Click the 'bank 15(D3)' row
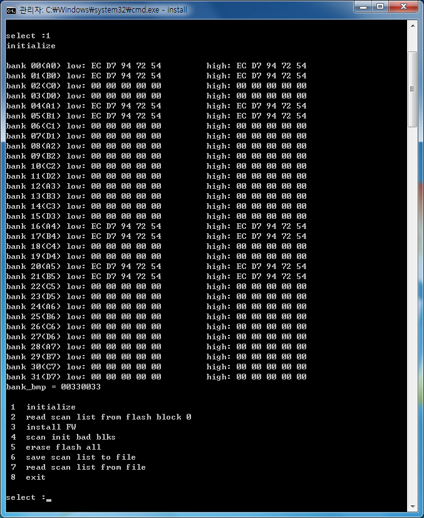Image resolution: width=424 pixels, height=518 pixels. [156, 216]
